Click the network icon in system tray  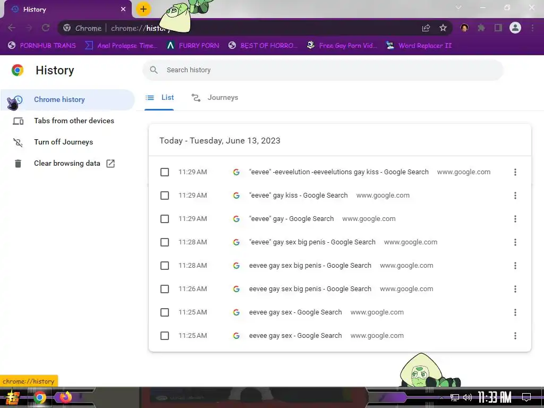point(455,397)
